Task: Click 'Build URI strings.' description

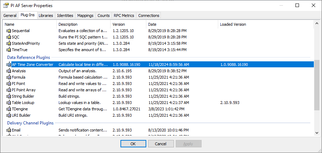Action: (x=73, y=115)
